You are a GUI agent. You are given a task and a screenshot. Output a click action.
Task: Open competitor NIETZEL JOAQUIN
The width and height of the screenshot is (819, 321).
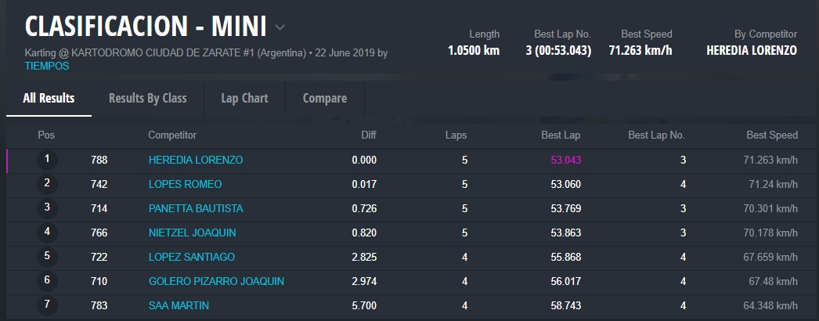tap(192, 233)
